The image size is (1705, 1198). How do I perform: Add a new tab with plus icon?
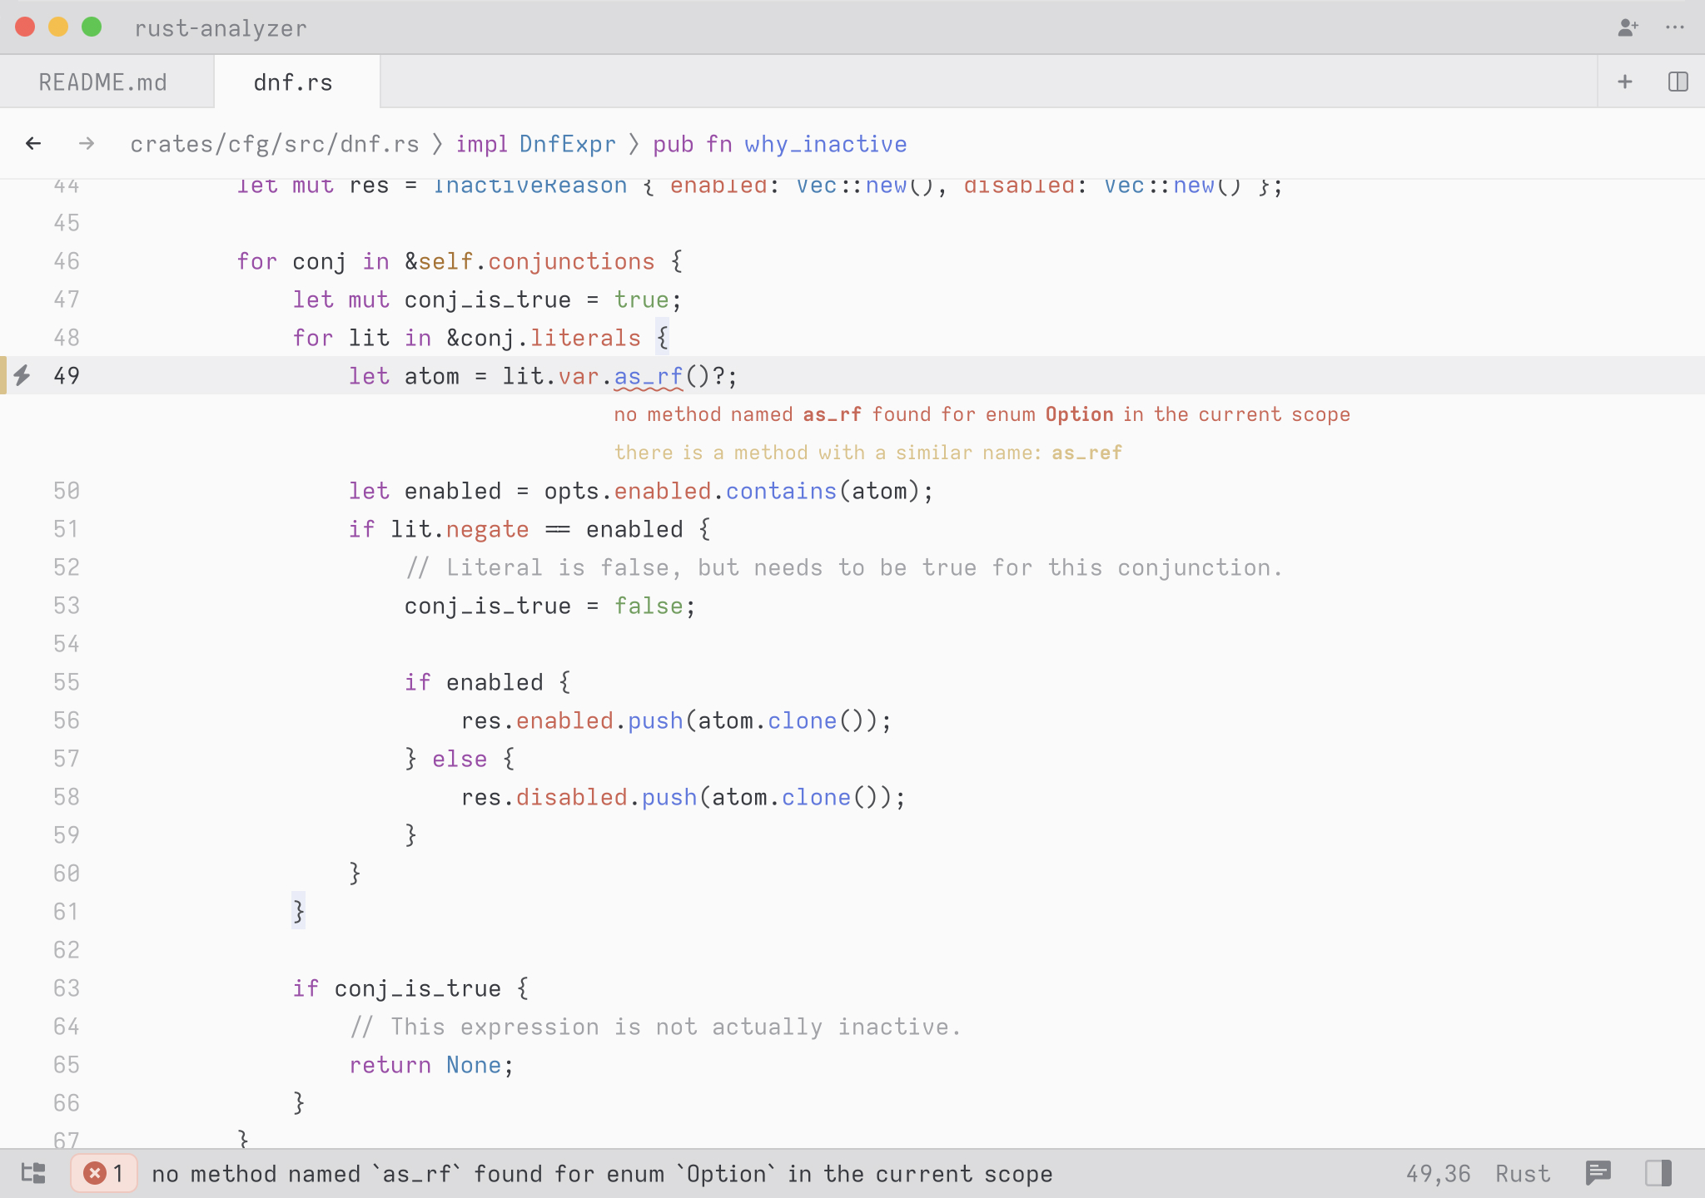pos(1624,82)
